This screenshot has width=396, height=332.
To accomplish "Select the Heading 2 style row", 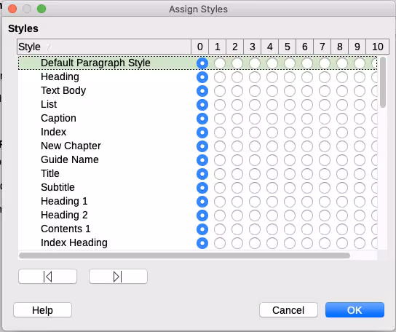I will point(197,216).
